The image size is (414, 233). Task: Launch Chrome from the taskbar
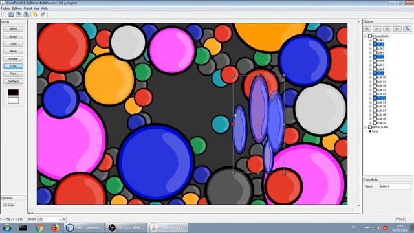tap(39, 228)
